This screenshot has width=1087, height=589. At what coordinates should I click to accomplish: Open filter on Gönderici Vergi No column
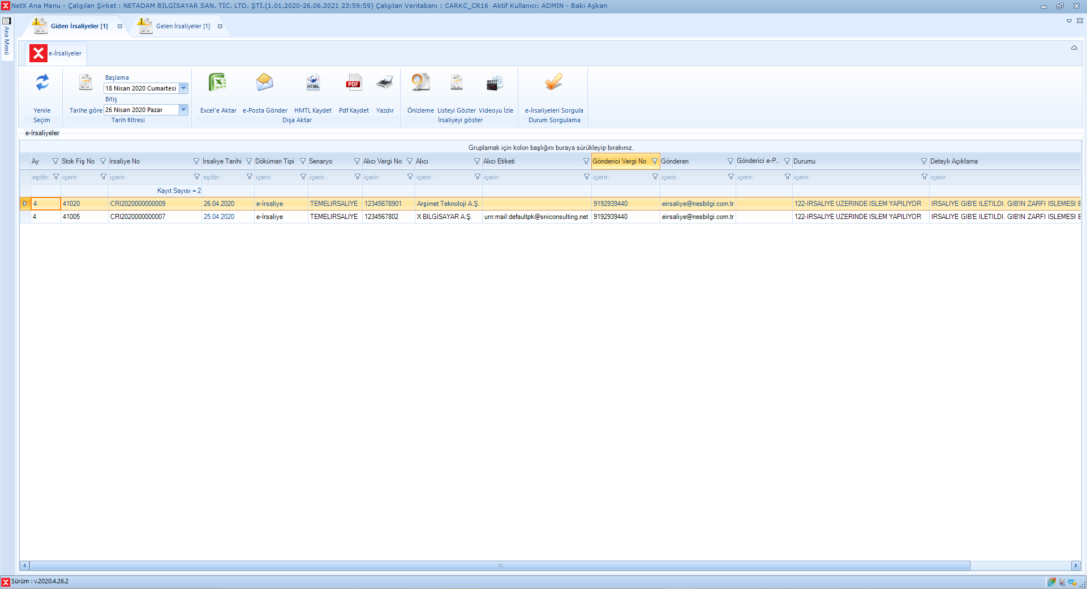(x=655, y=161)
